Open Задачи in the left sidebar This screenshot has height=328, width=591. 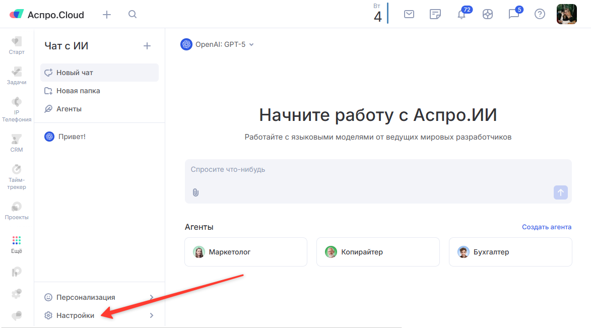pos(17,76)
